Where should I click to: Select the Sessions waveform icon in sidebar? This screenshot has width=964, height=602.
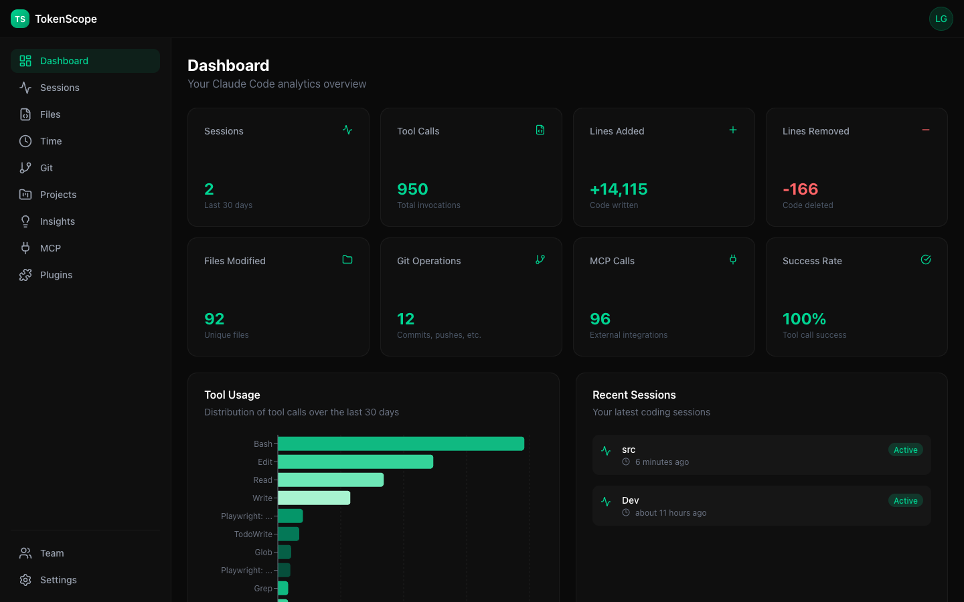pyautogui.click(x=25, y=87)
